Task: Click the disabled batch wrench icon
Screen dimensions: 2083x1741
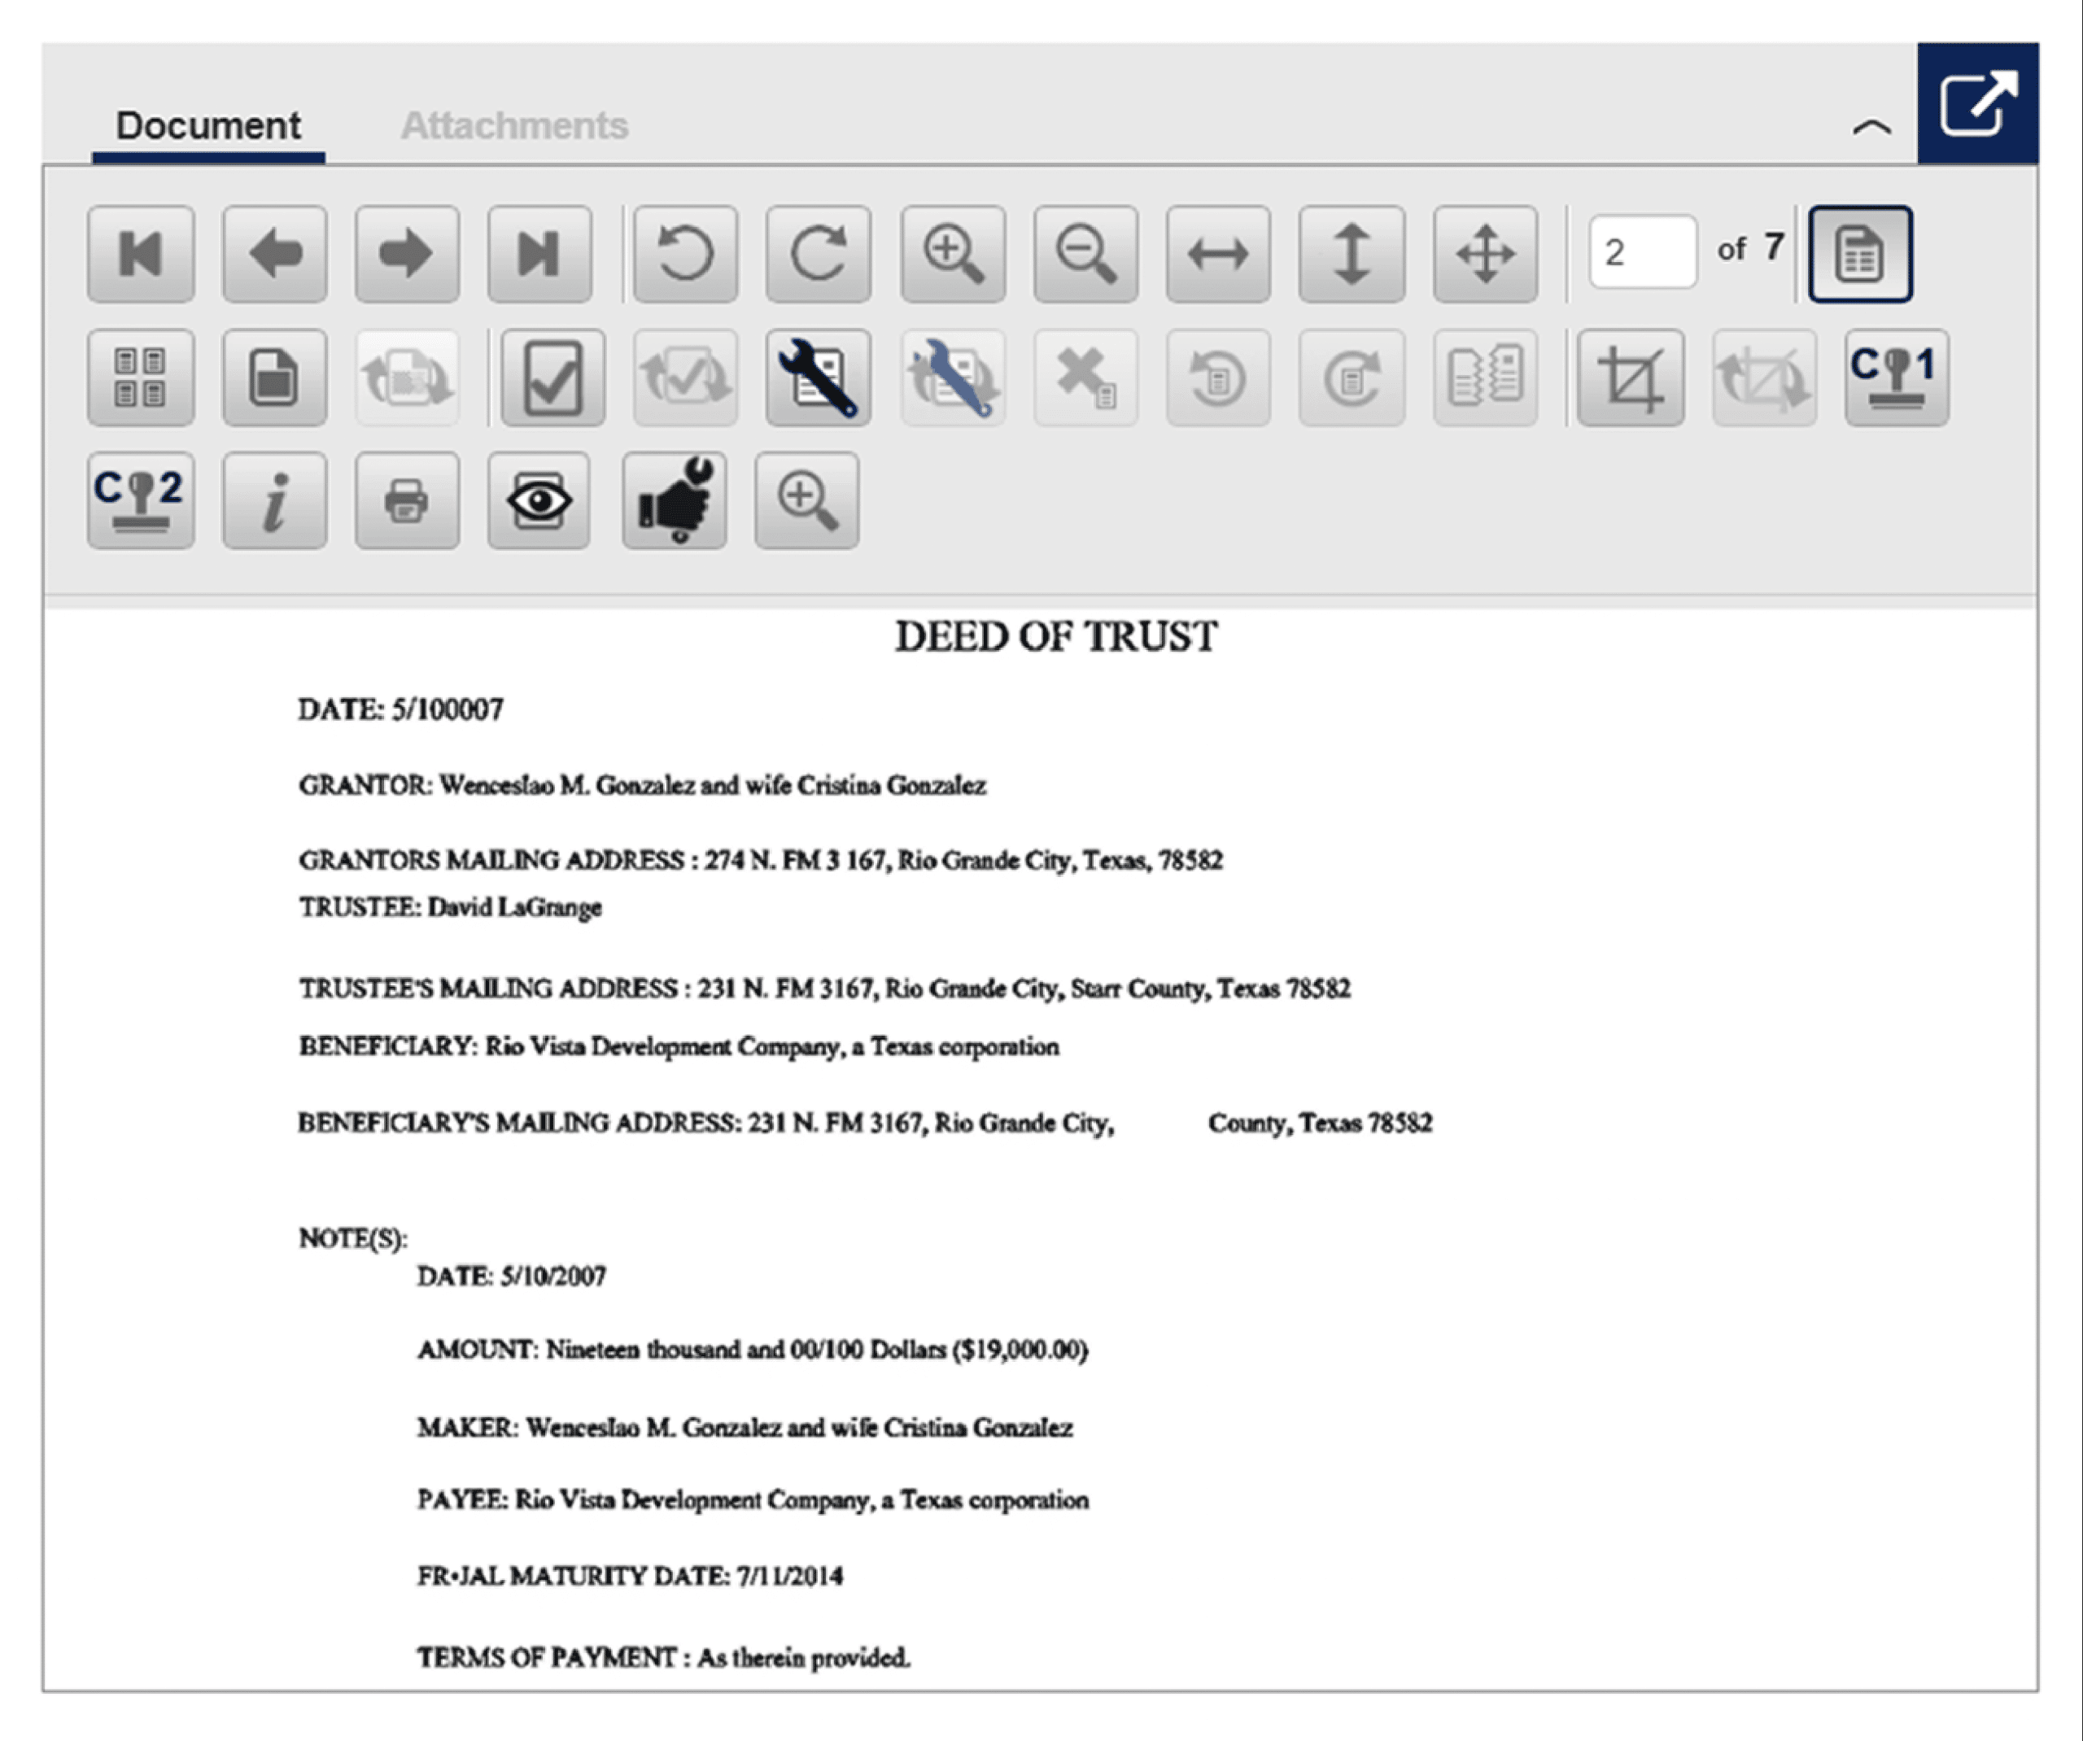Action: pyautogui.click(x=952, y=377)
